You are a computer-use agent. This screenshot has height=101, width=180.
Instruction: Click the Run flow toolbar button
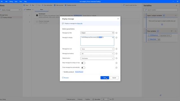click(x=32, y=5)
